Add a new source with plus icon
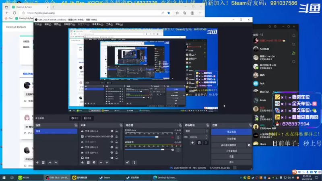The image size is (322, 181). tap(83, 162)
